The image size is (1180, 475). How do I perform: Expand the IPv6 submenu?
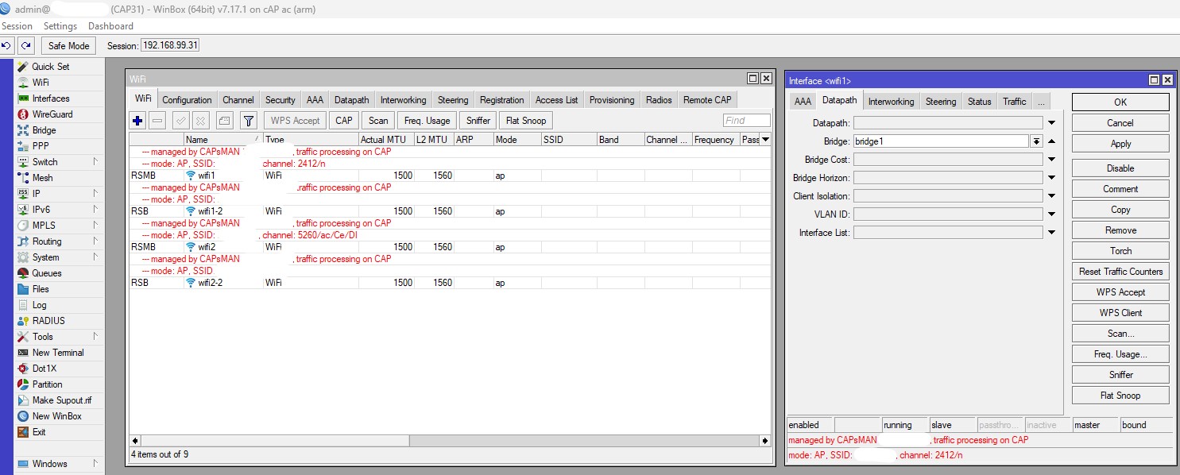(95, 210)
